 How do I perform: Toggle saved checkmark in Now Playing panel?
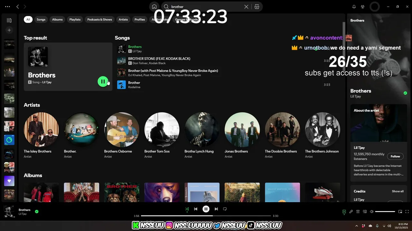(405, 93)
